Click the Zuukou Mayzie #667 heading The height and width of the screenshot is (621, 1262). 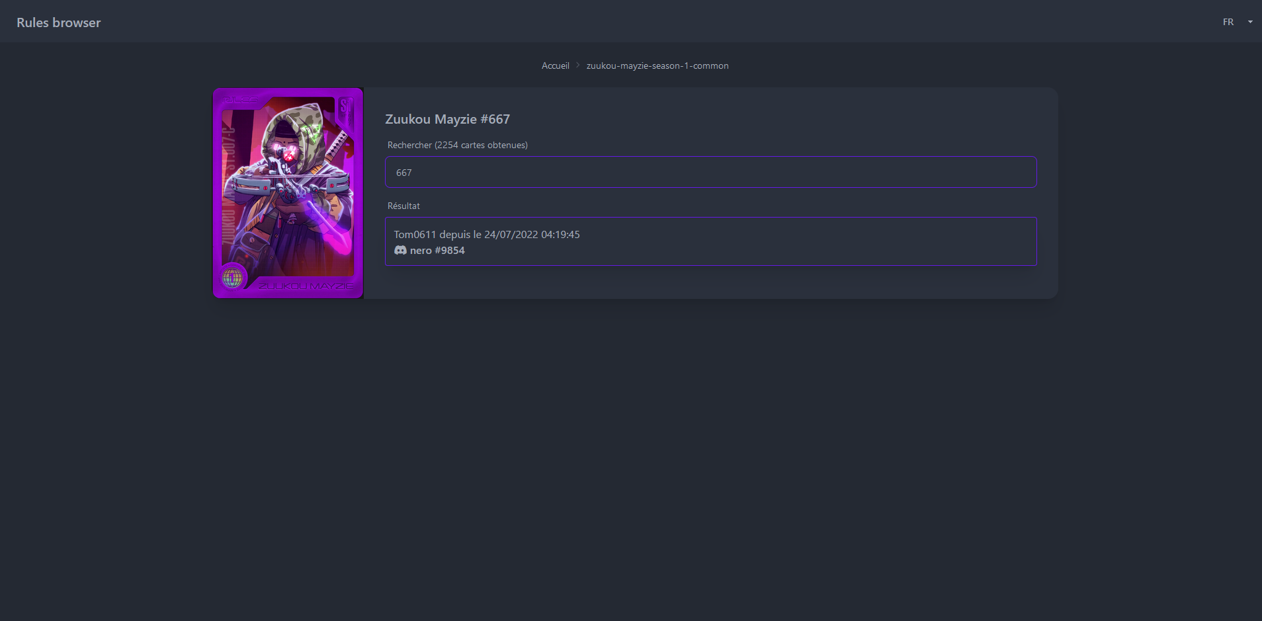(447, 119)
